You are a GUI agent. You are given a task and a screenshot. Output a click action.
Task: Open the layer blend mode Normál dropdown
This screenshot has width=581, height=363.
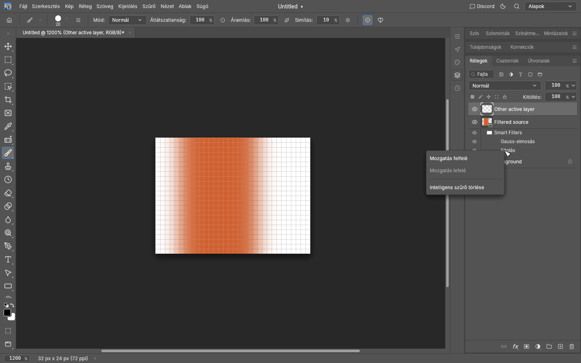click(x=505, y=86)
